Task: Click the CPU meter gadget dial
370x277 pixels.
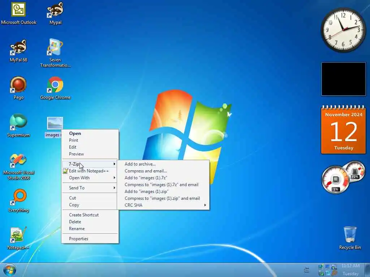Action: (x=336, y=180)
